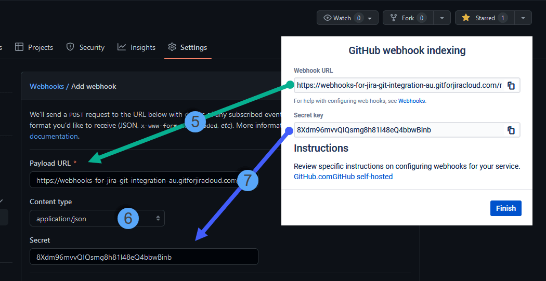Click the Finish button

(x=505, y=208)
